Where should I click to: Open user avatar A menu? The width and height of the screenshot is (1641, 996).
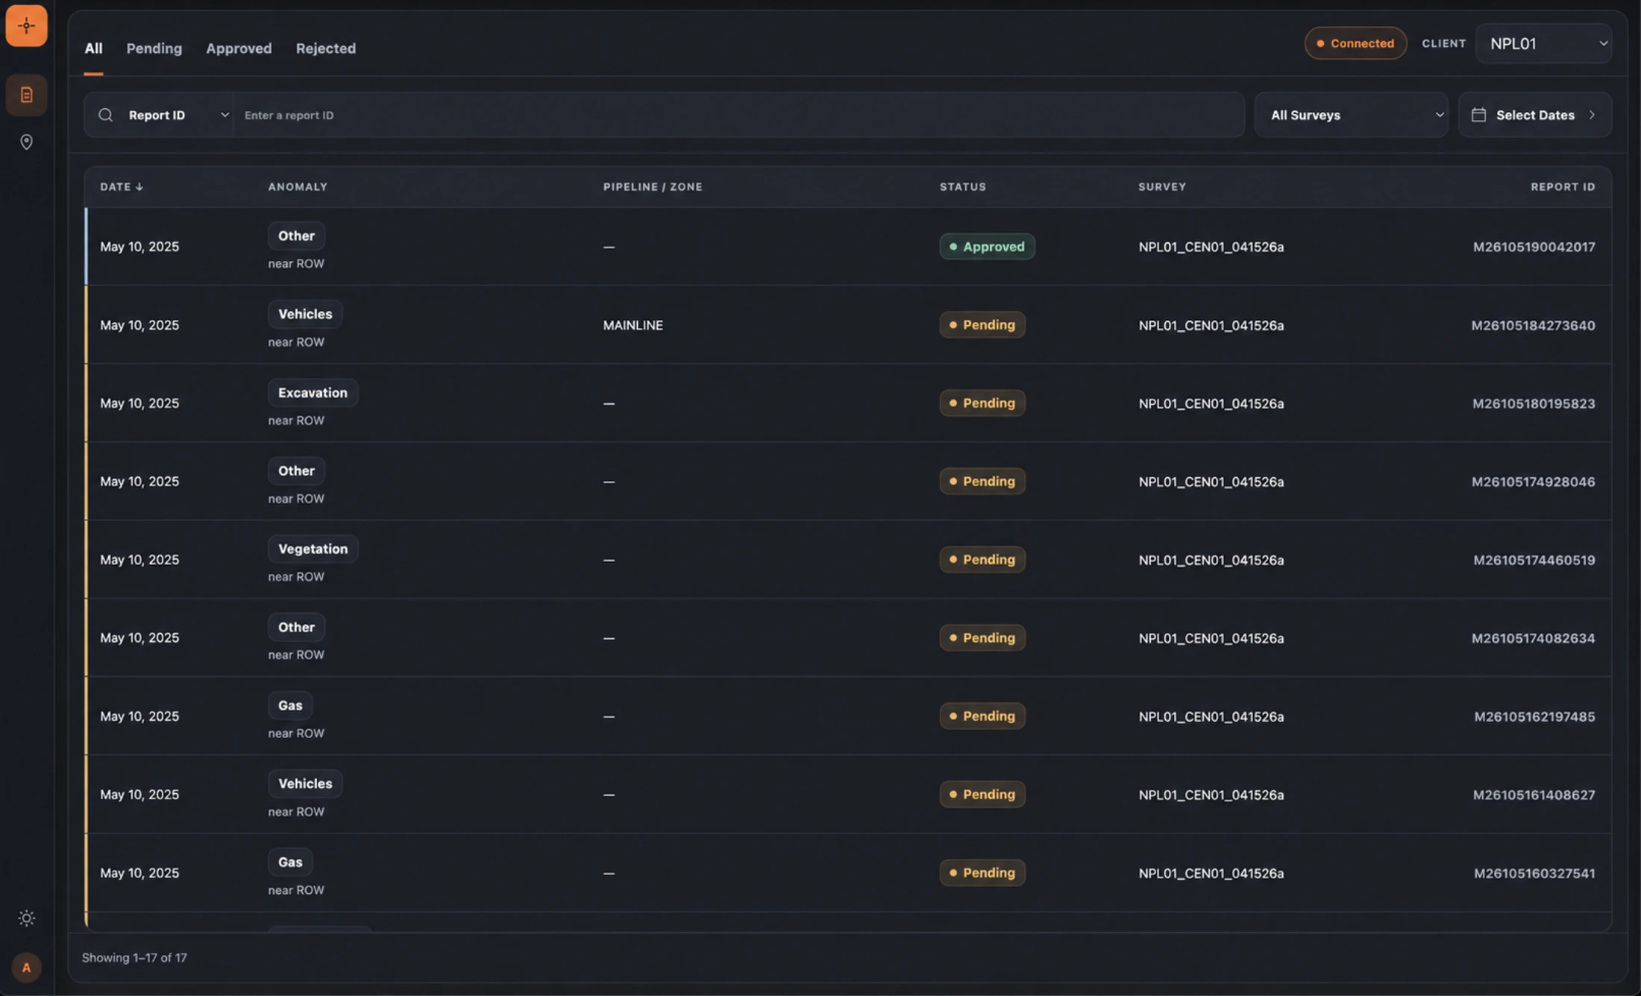pyautogui.click(x=26, y=968)
